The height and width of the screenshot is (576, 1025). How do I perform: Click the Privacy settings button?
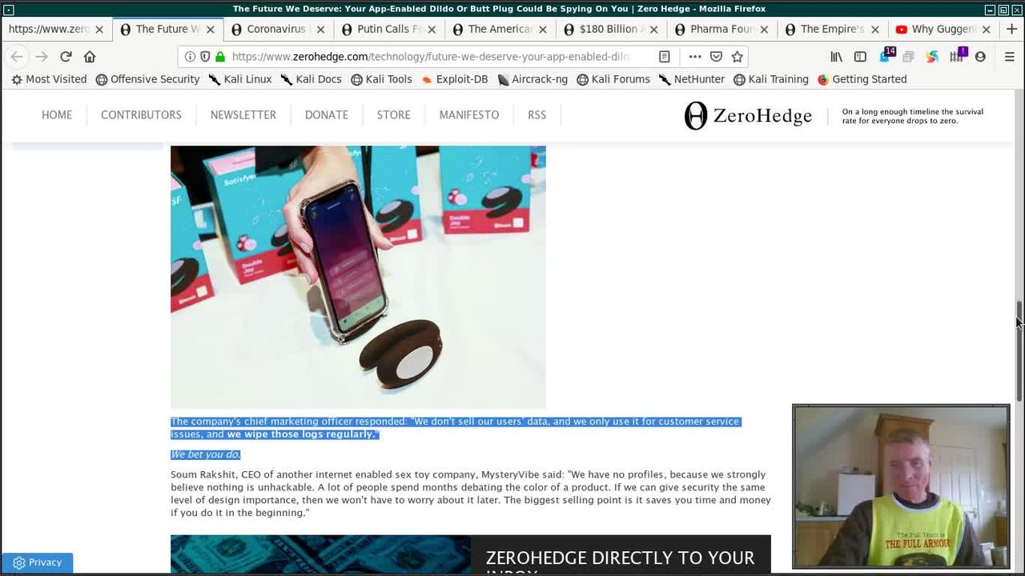(x=37, y=562)
